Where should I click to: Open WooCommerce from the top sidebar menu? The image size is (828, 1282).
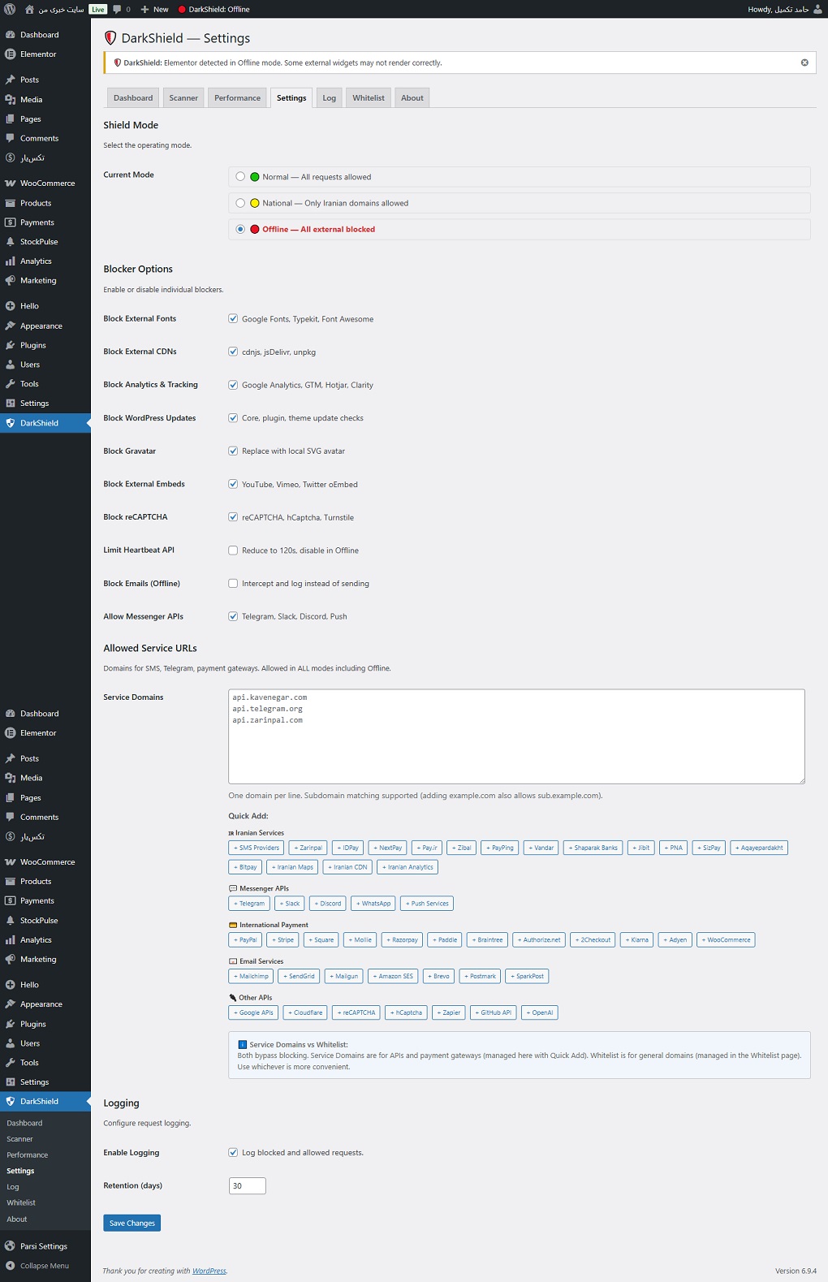tap(47, 183)
